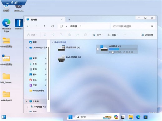This screenshot has height=121, width=162.
Task: Expand 本地磁盘 (C:) in the tree
Action: 28,107
